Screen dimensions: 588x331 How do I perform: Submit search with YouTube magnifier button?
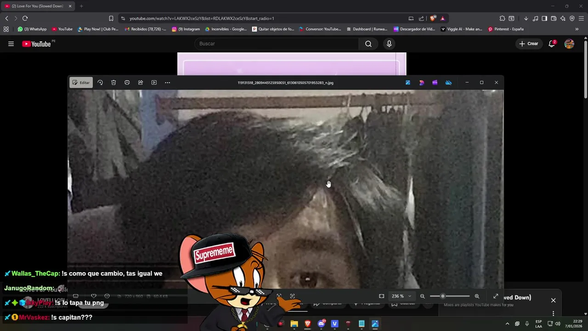tap(368, 44)
